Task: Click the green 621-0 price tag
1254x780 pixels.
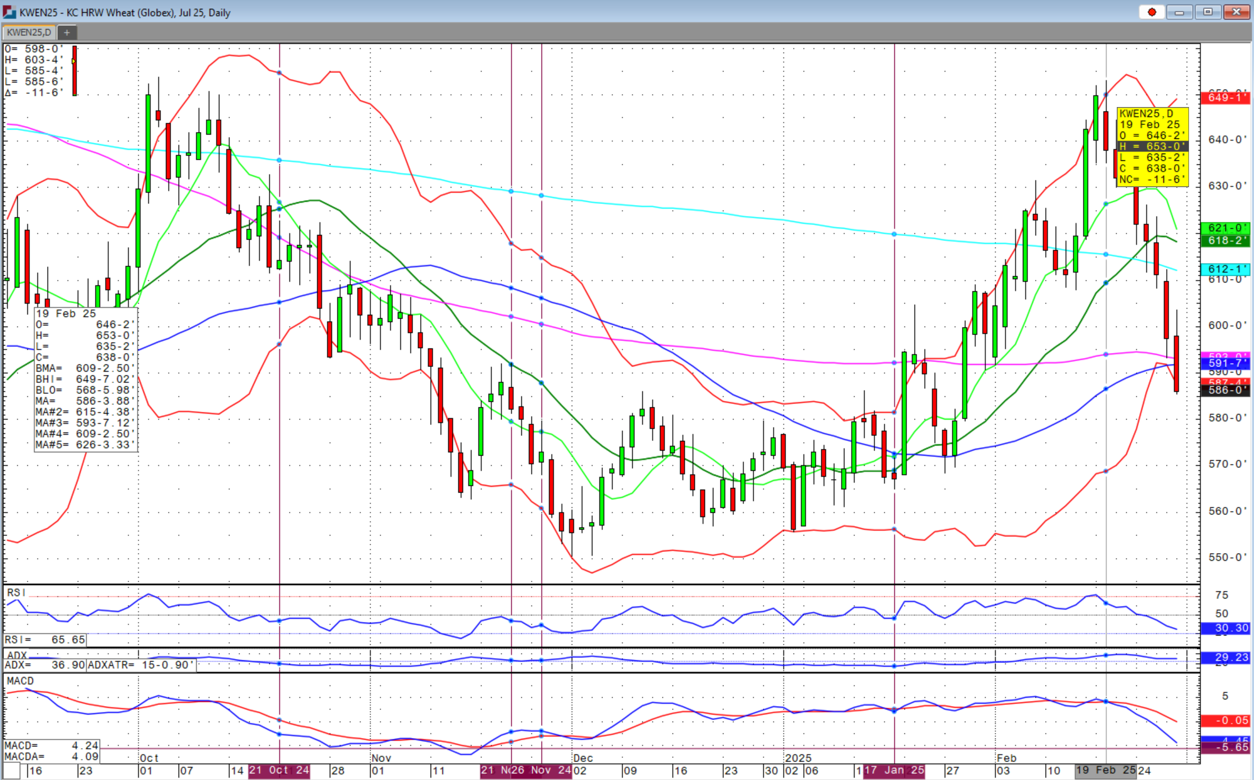Action: [1225, 228]
